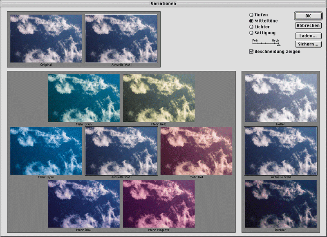Screen dimensions: 327x237
Task: Enable the Sättigung radio option
Action: (251, 33)
